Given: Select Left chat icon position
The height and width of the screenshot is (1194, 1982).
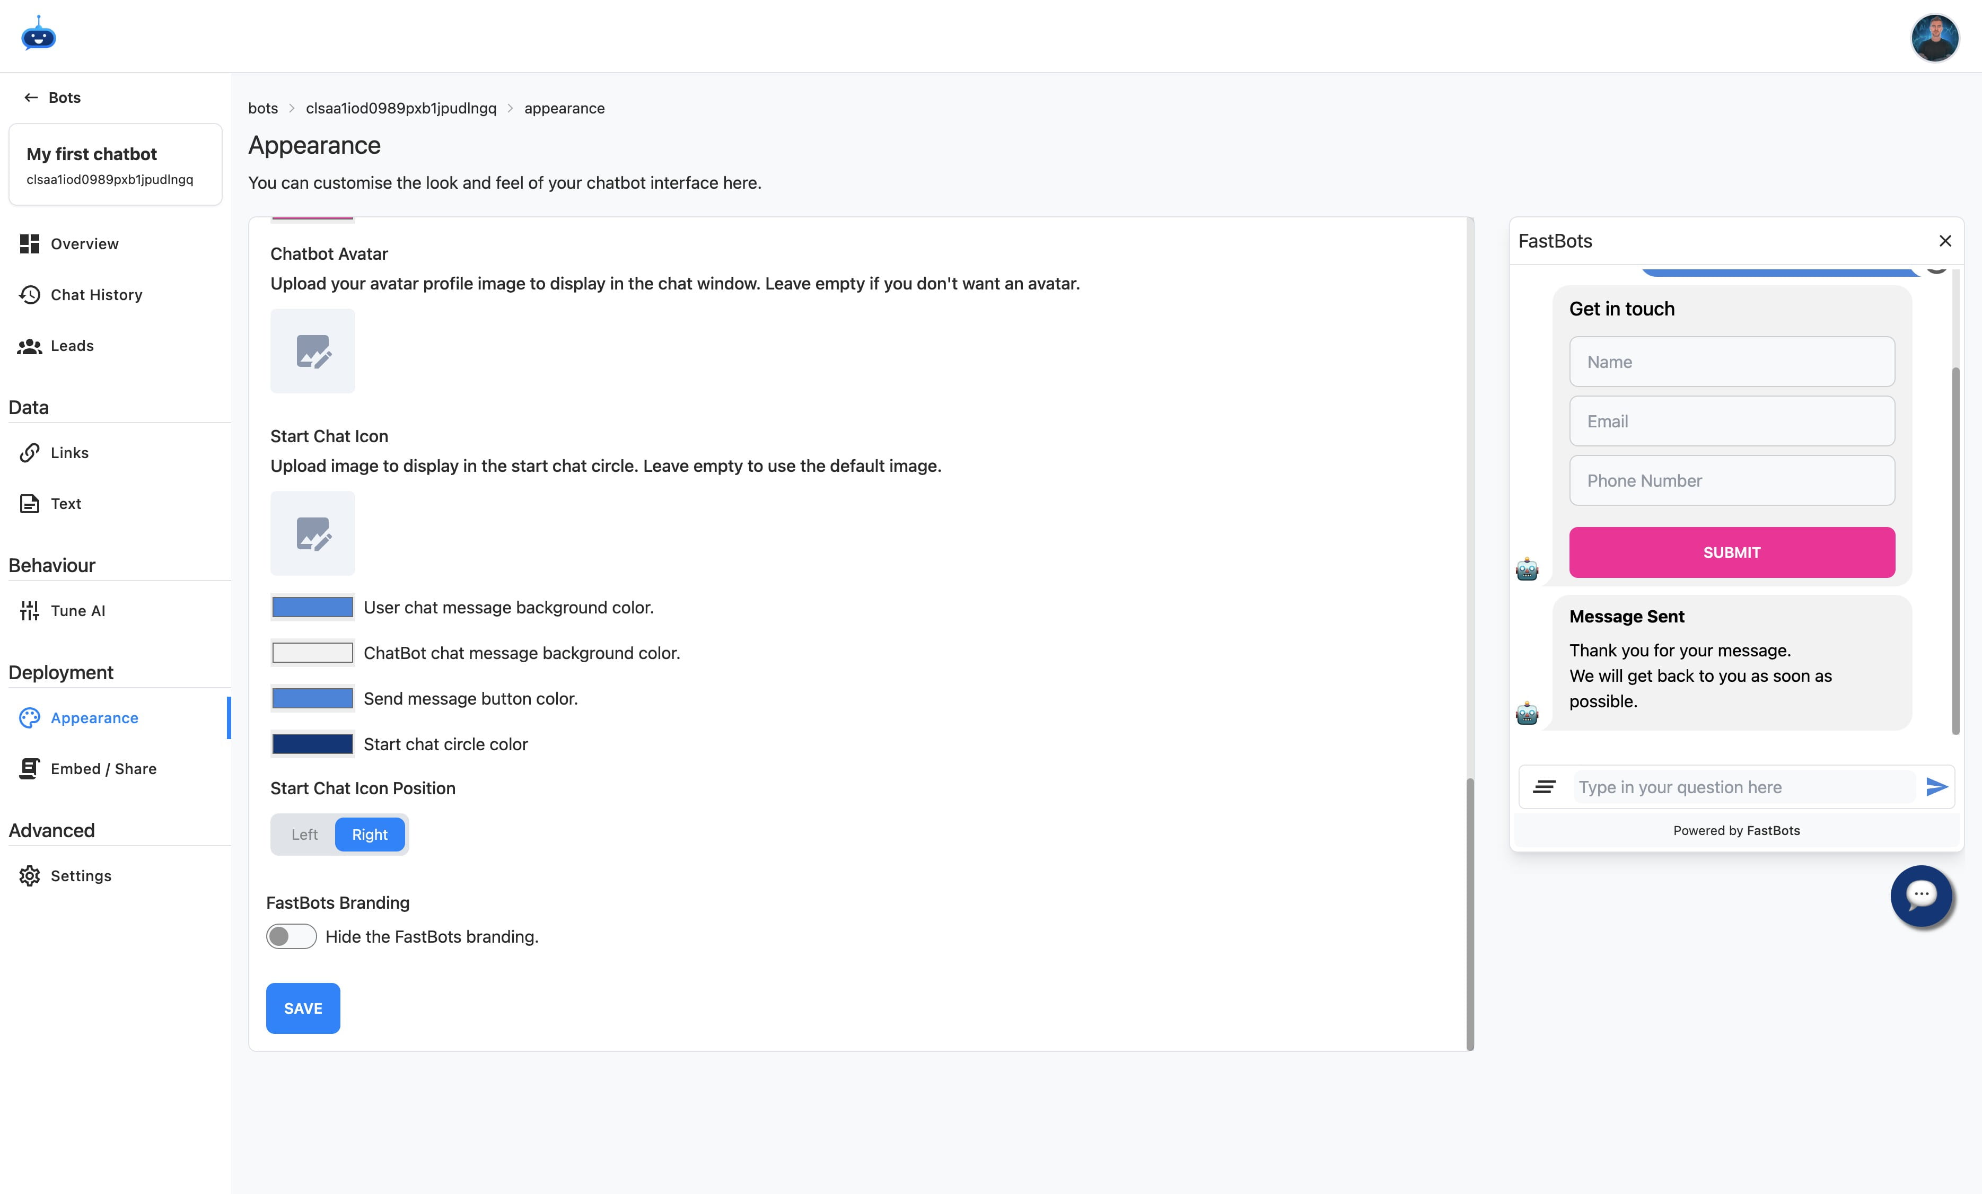Looking at the screenshot, I should click(303, 835).
